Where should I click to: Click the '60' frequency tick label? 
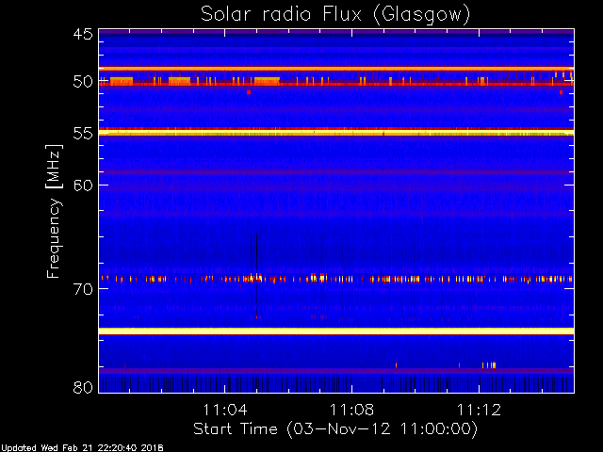point(83,186)
